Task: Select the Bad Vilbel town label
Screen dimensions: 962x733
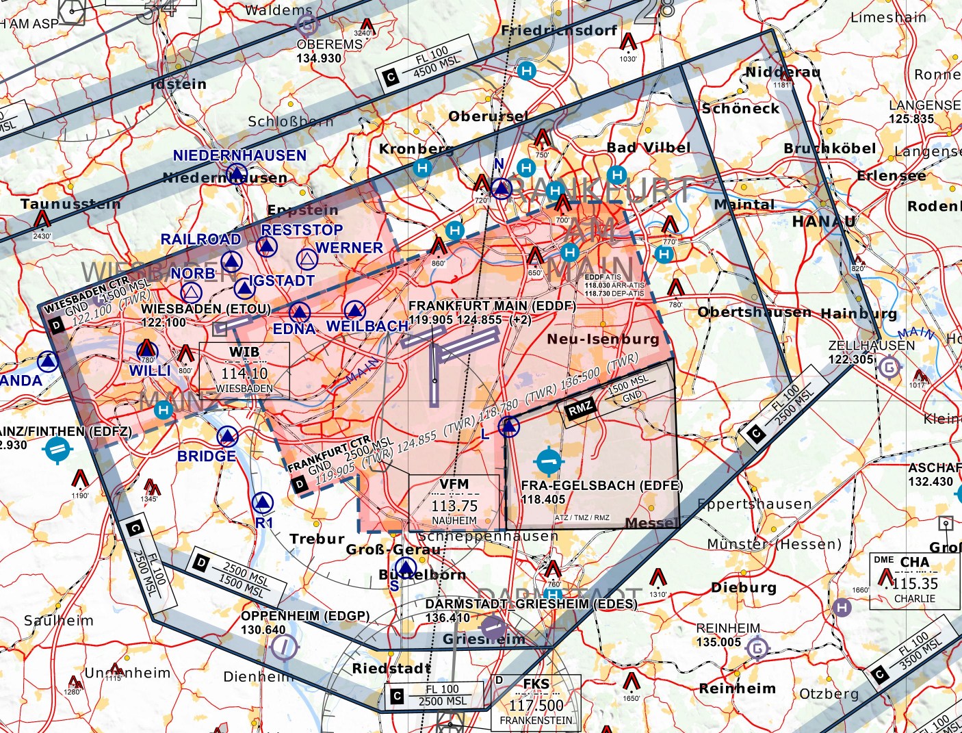Action: coord(649,148)
